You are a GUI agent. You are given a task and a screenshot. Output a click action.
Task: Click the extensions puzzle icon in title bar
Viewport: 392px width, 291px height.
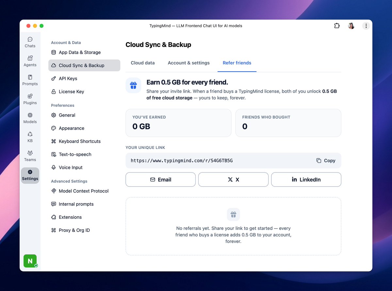click(x=337, y=26)
